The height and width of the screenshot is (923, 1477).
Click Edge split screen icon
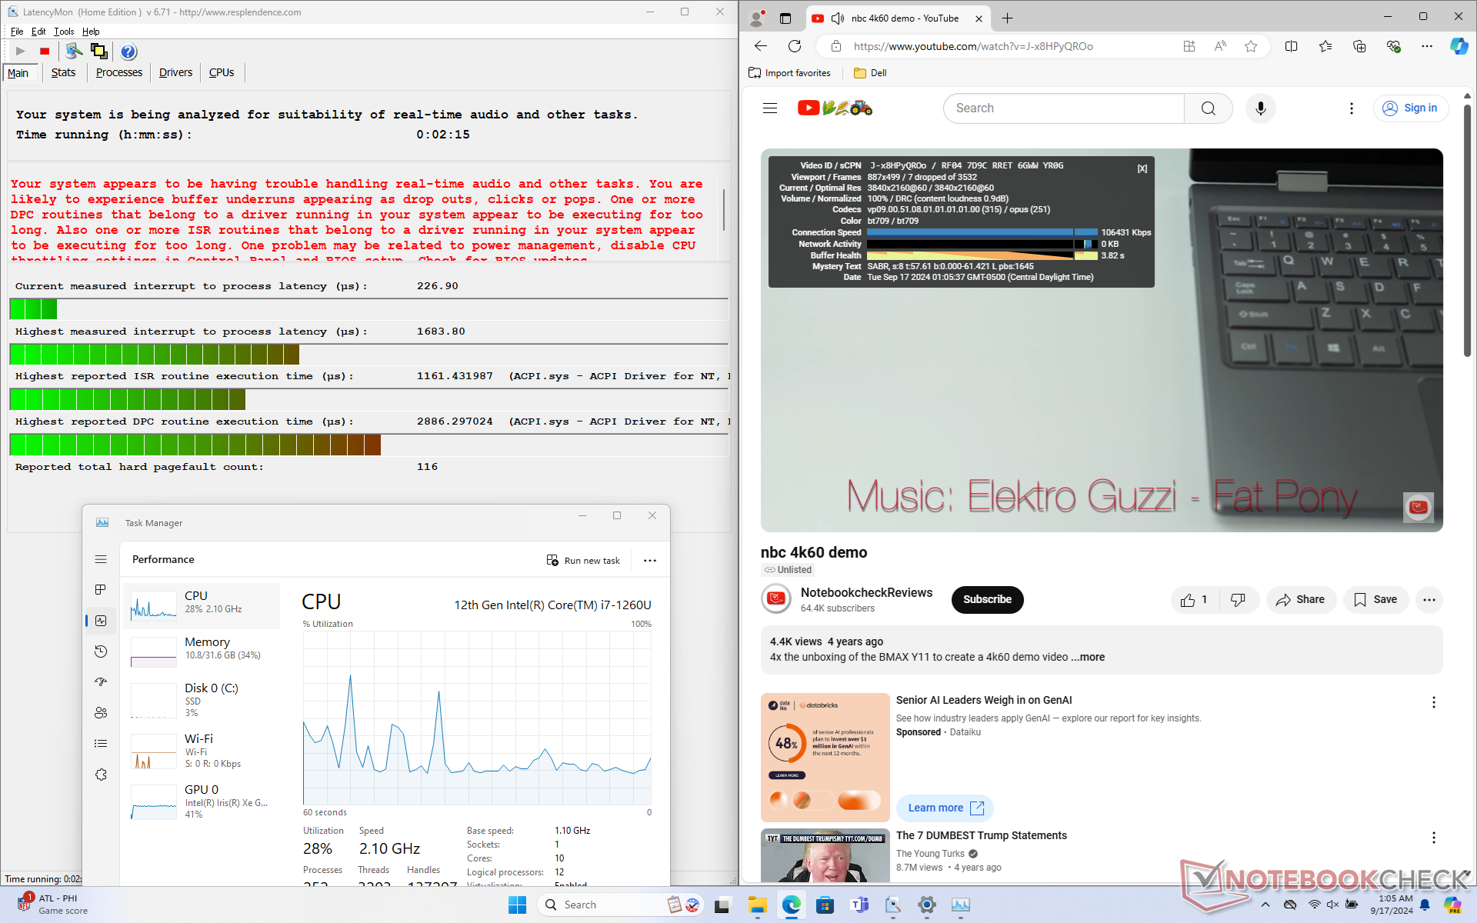pyautogui.click(x=1291, y=46)
